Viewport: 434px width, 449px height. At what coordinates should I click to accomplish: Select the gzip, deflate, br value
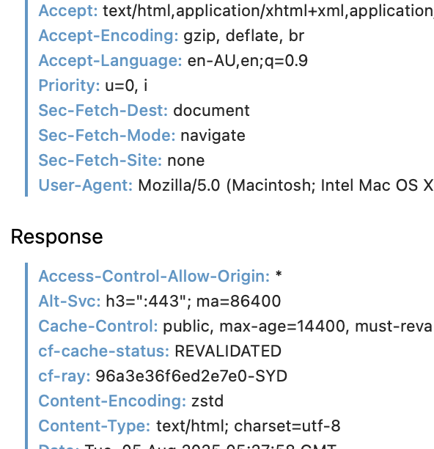tap(243, 36)
